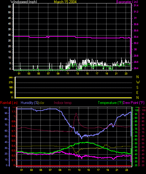
Task: Click hour 15 on the bottom graph axis
Action: (x=88, y=170)
